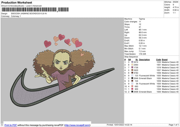Click the brown swatch for stop 5 (4782)
This screenshot has width=180, height=127.
point(132,73)
